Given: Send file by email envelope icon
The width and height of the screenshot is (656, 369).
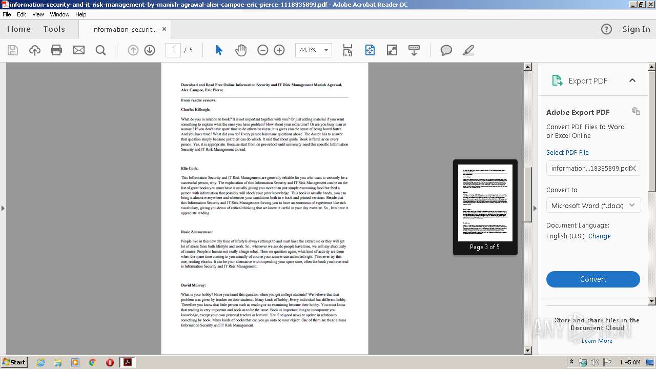Looking at the screenshot, I should (79, 50).
